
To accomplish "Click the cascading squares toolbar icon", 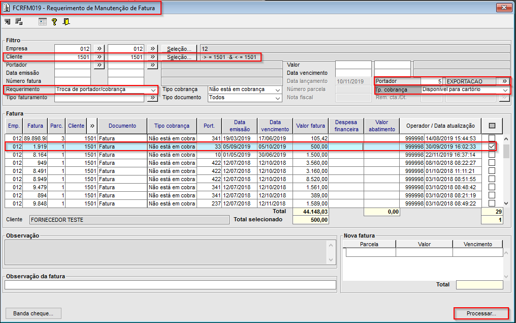I will pos(19,22).
